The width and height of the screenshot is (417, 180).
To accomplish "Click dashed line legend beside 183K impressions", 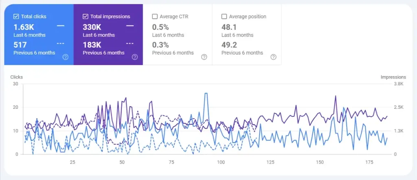I will click(x=130, y=44).
